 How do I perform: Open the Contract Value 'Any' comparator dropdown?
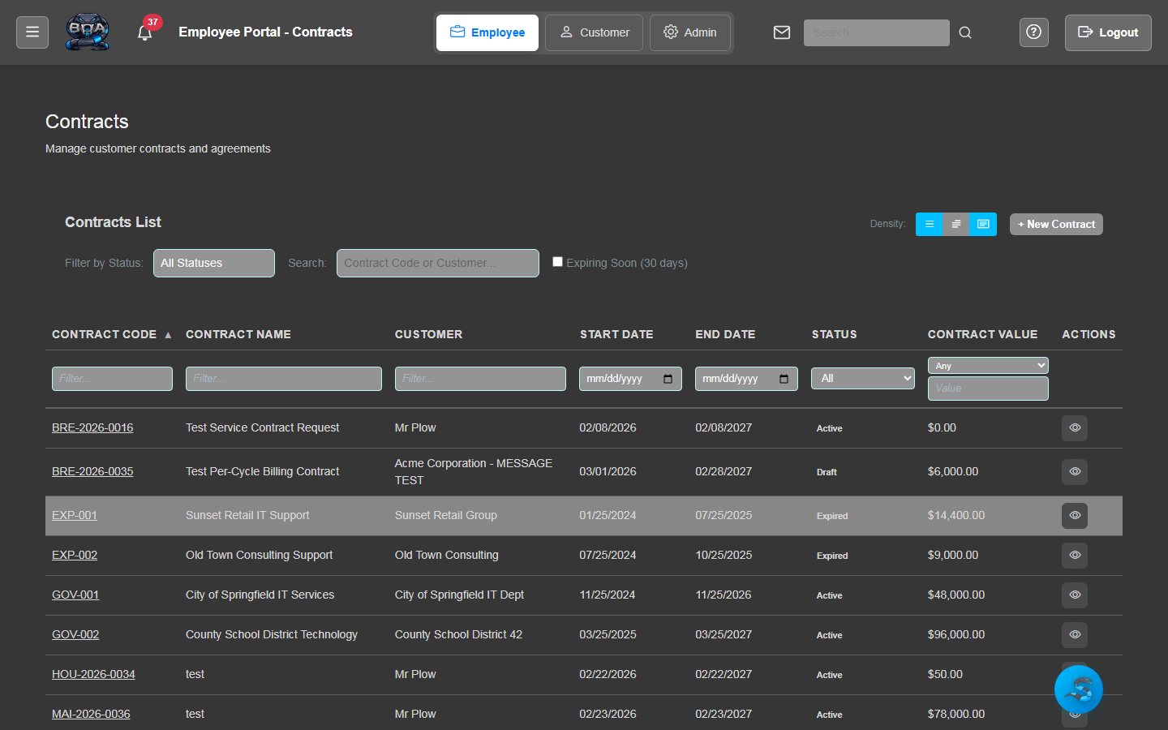point(987,366)
